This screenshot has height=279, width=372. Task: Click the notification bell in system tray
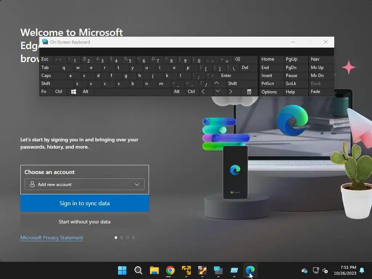click(362, 270)
